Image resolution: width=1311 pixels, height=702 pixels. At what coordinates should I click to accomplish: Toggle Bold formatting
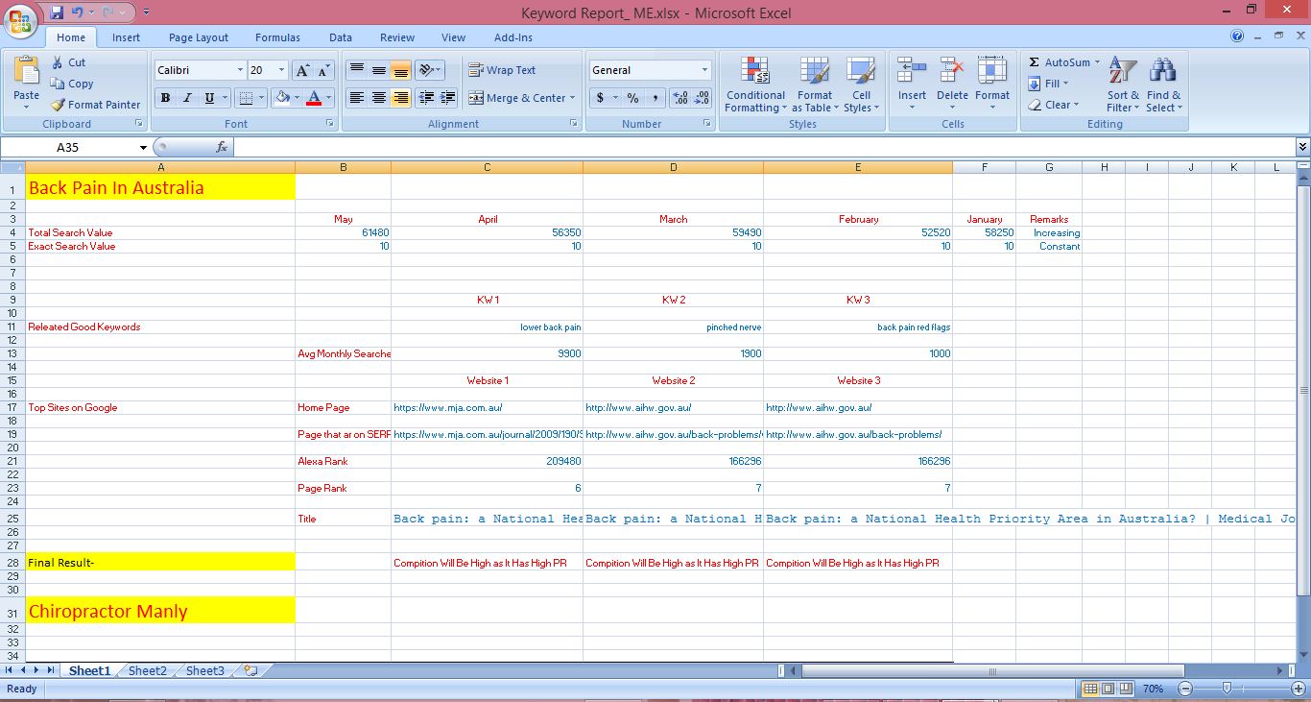[x=165, y=98]
